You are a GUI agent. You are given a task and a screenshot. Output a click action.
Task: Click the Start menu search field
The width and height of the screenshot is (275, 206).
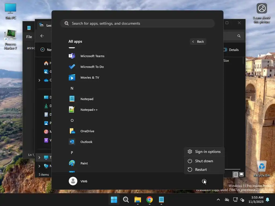coord(137,24)
